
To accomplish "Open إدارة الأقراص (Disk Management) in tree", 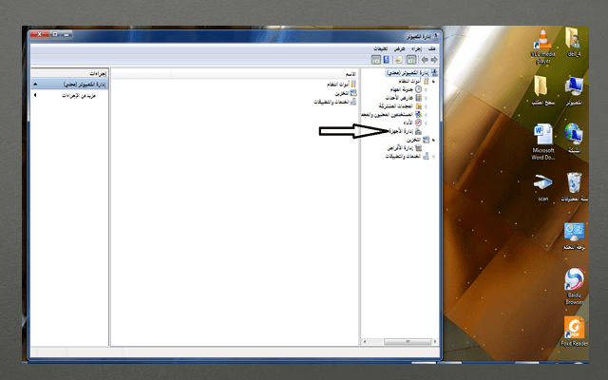I will 405,148.
